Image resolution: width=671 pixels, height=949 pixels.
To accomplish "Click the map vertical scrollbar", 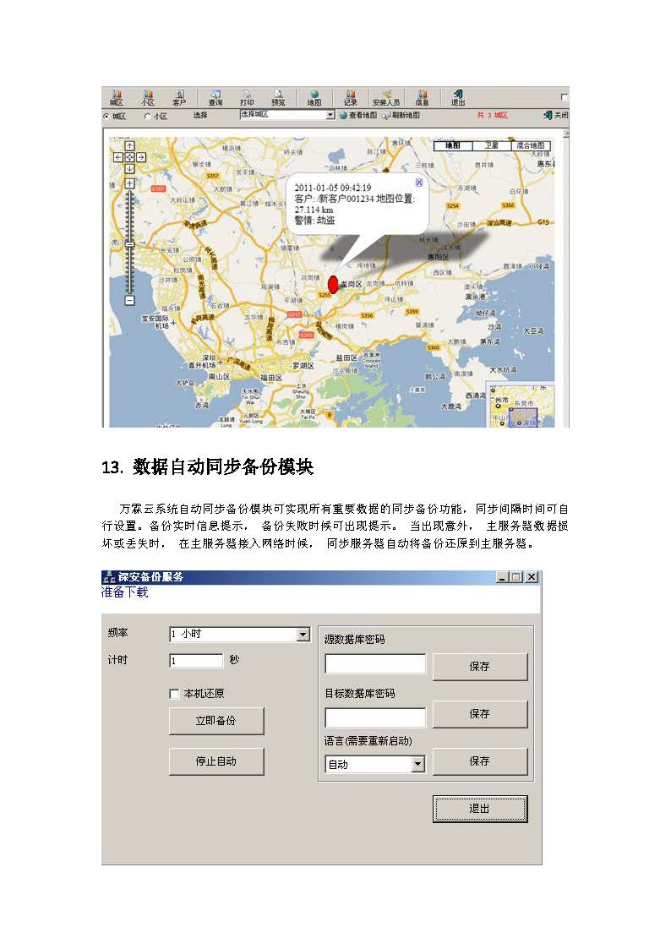I will 566,278.
